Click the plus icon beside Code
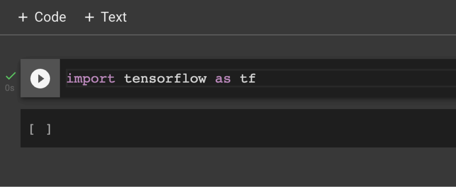Image resolution: width=456 pixels, height=187 pixels. coord(23,17)
